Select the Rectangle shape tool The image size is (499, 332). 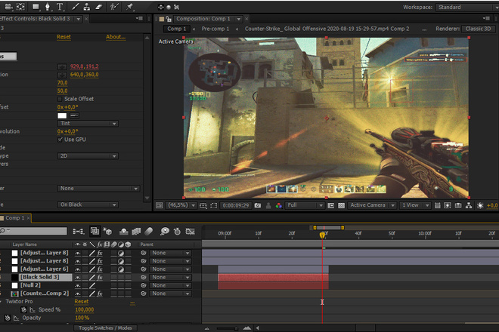coord(36,7)
